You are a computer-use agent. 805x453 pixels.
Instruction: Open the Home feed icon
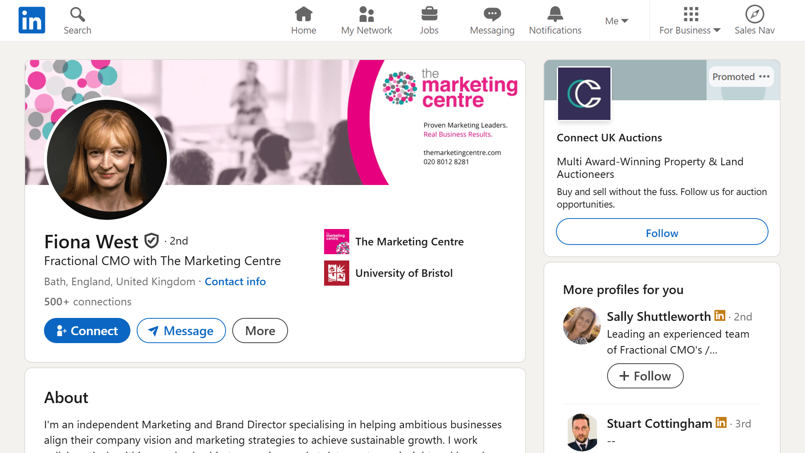point(303,14)
